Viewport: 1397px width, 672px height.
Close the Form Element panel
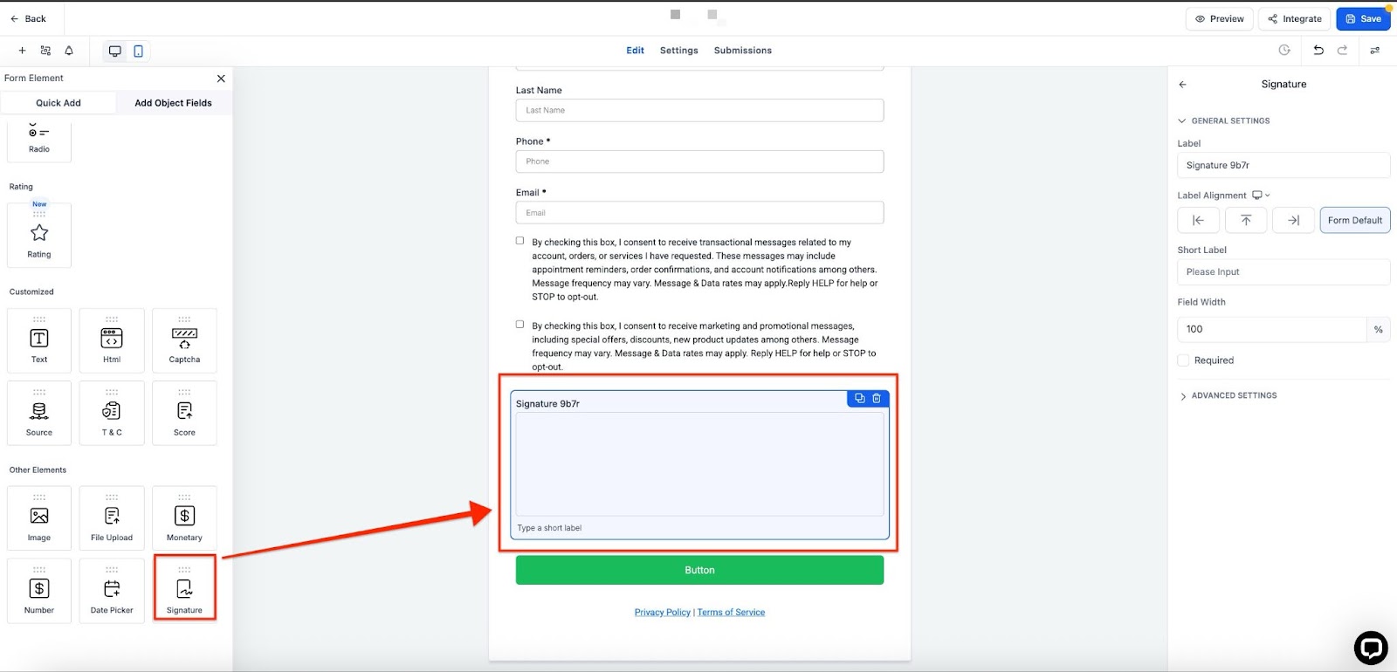coord(221,79)
